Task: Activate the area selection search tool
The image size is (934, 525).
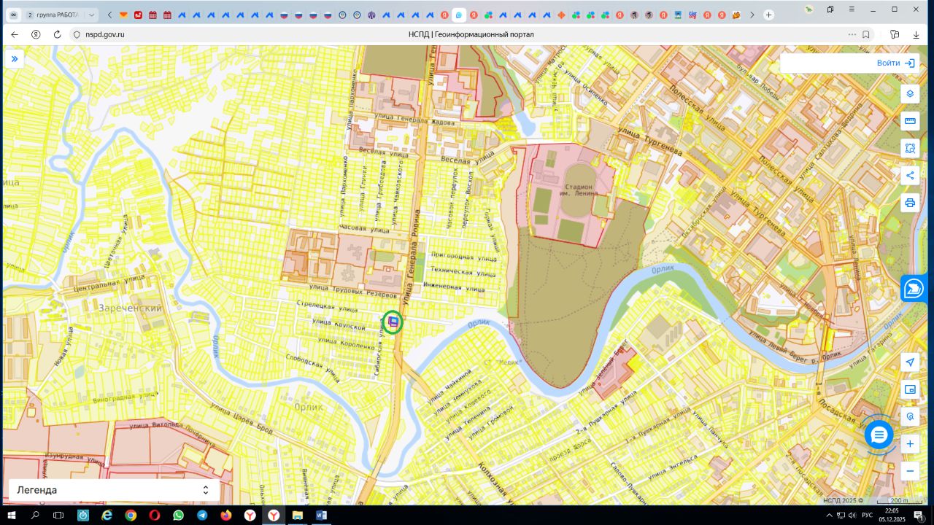Action: (x=910, y=148)
